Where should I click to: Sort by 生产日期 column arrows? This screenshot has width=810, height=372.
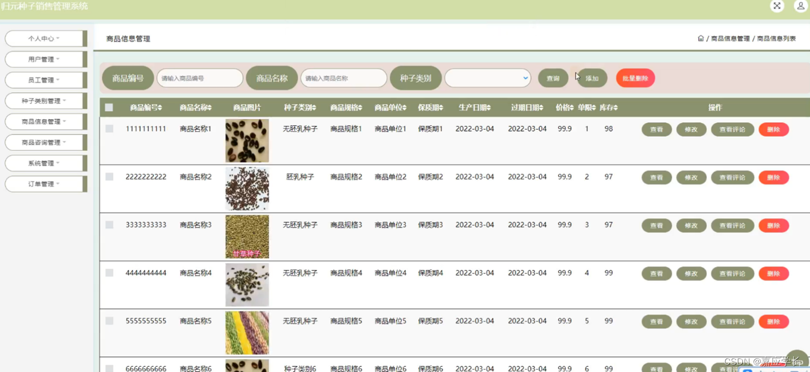489,107
